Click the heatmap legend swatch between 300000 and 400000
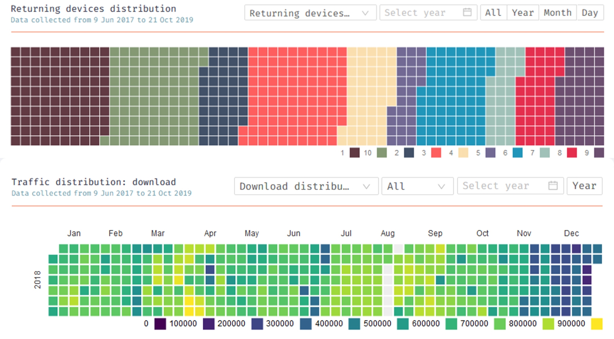Viewport: 614px width, 339px height. [306, 324]
